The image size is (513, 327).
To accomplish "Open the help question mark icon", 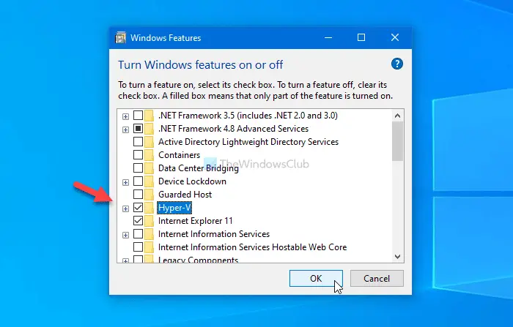I will pos(397,64).
